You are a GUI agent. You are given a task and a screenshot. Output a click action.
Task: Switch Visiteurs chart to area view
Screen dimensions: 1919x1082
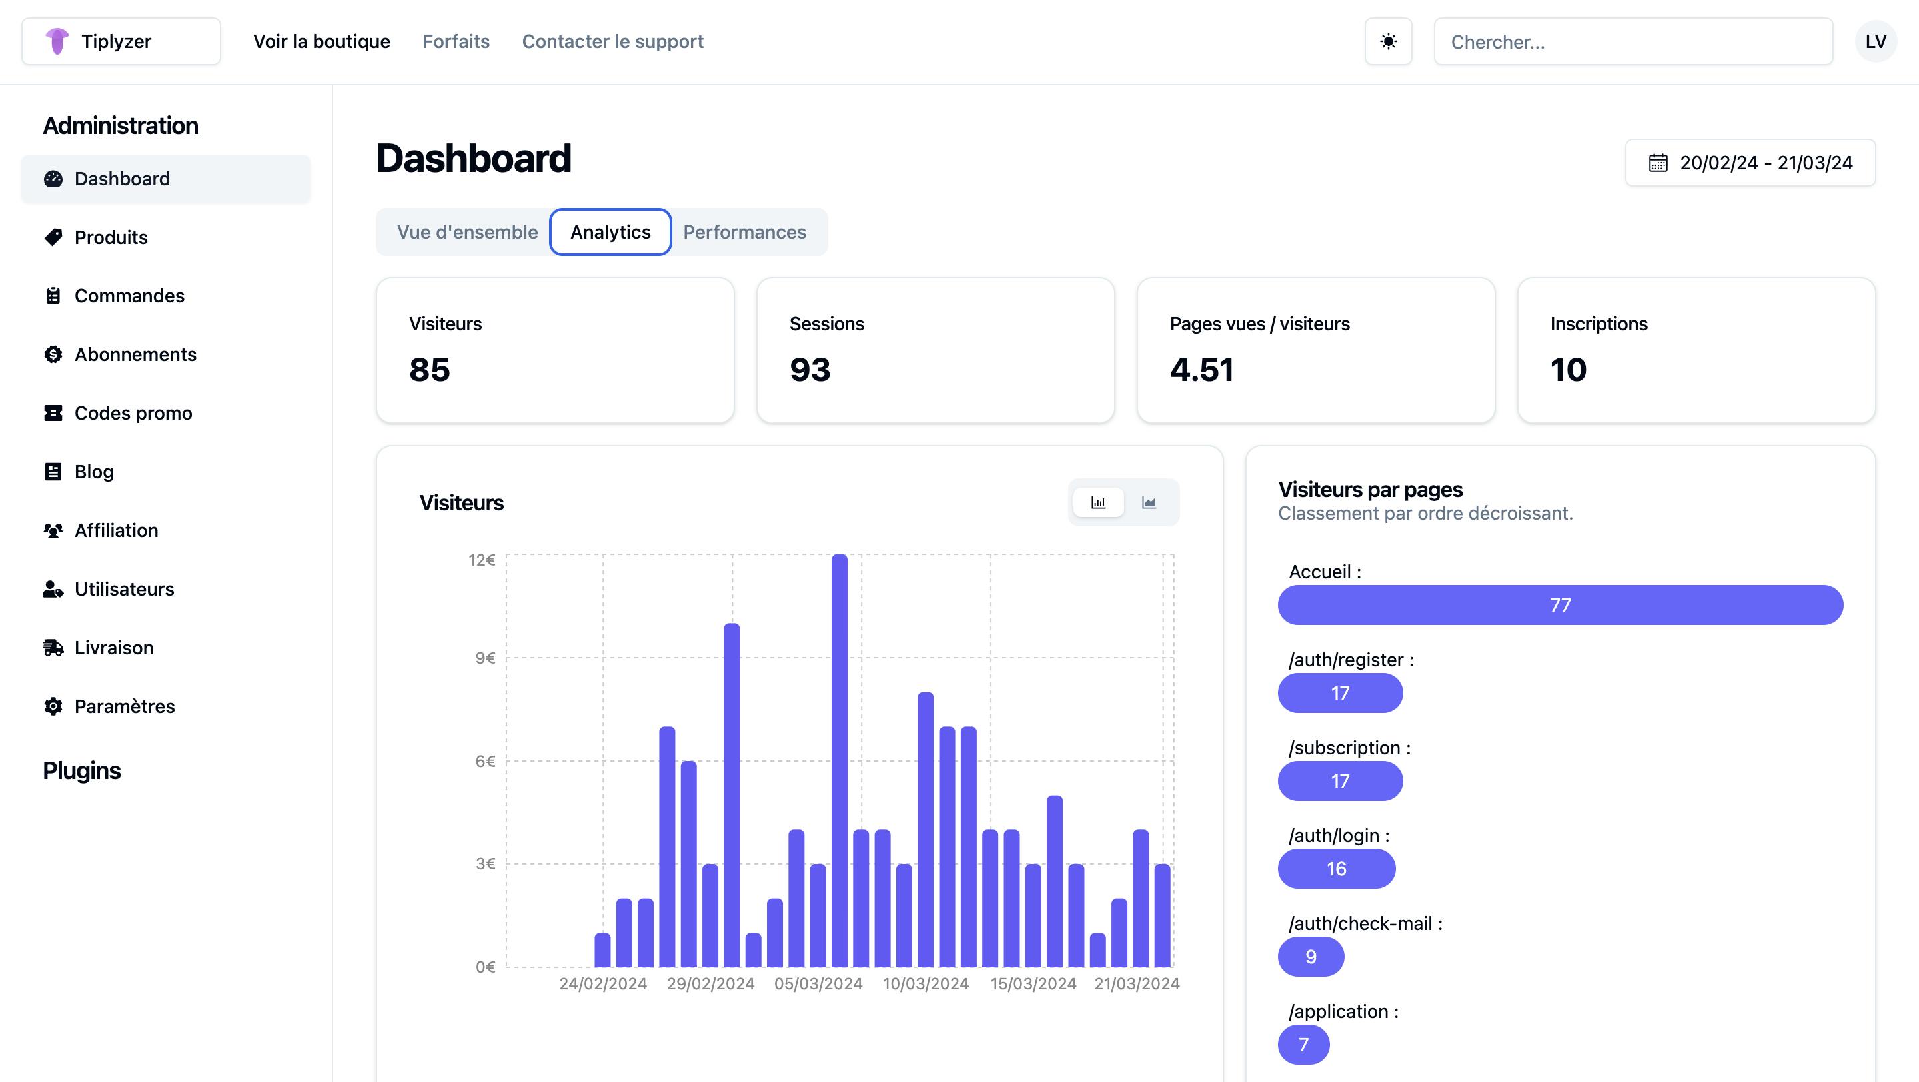coord(1149,502)
